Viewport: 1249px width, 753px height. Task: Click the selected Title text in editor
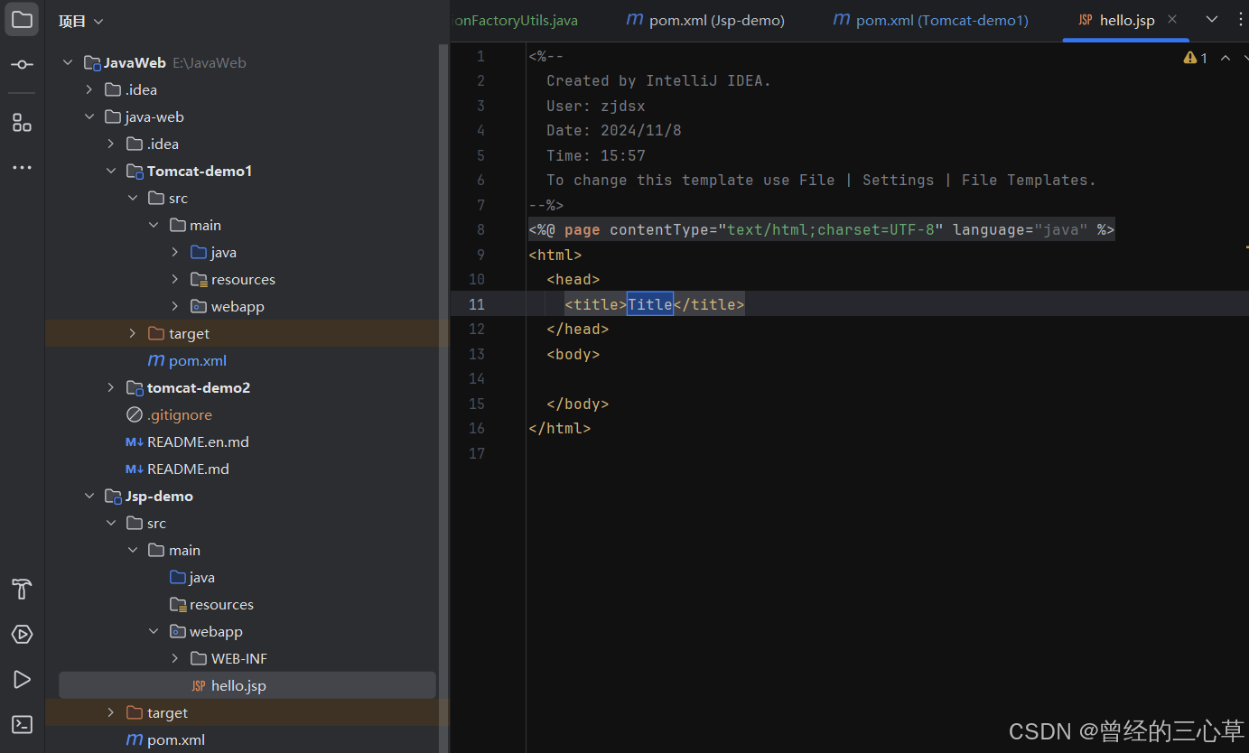click(x=650, y=304)
